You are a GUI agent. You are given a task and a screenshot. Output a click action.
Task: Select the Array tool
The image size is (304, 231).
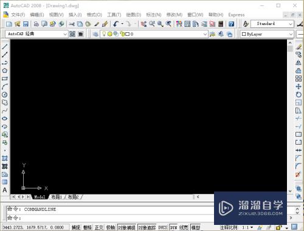click(299, 78)
